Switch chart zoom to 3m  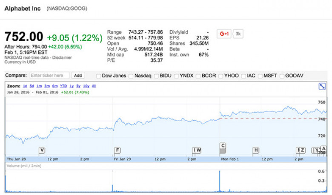point(47,86)
